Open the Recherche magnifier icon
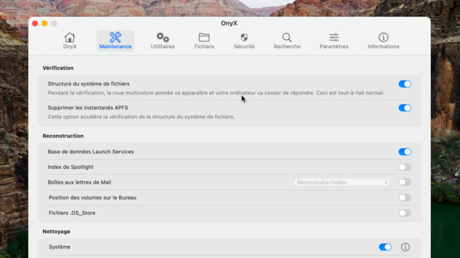460x258 pixels. click(287, 37)
